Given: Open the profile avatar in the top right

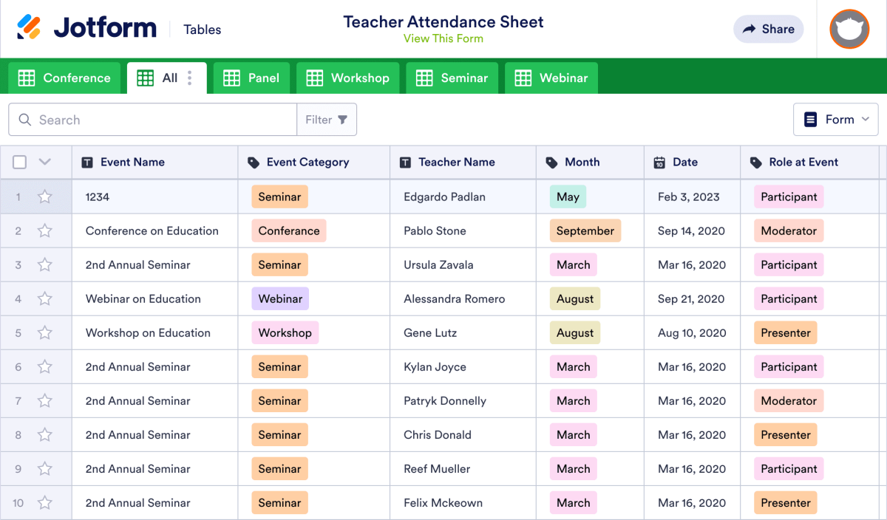Looking at the screenshot, I should [849, 29].
